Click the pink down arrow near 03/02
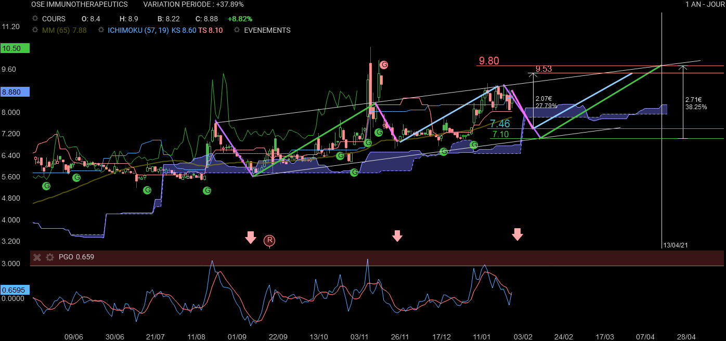726x341 pixels. (x=517, y=234)
